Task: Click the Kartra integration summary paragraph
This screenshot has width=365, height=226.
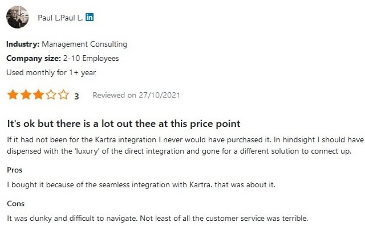Action: tap(185, 145)
